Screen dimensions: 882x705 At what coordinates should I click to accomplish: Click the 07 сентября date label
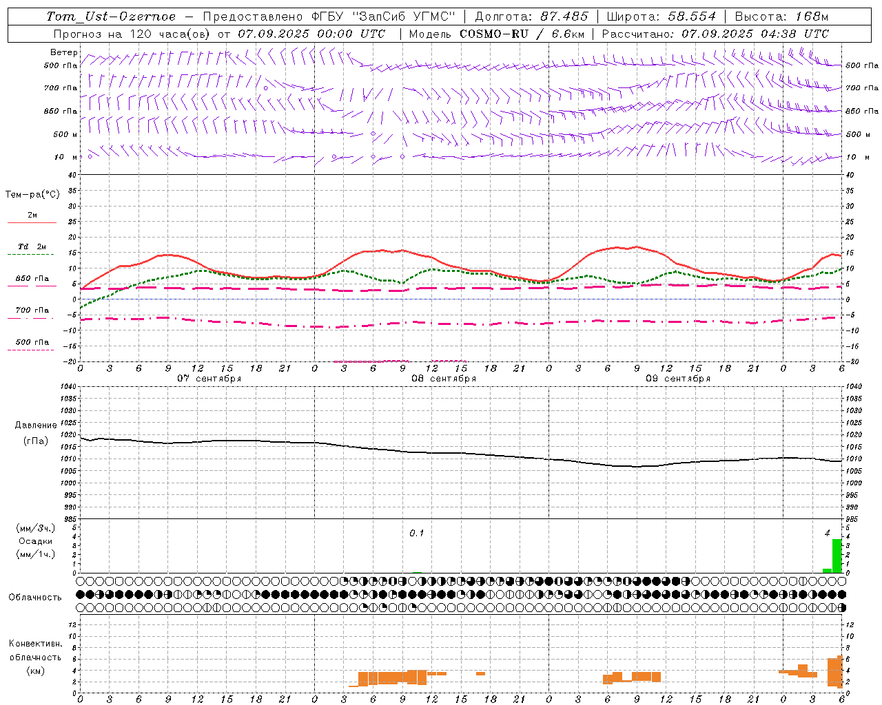pos(209,379)
